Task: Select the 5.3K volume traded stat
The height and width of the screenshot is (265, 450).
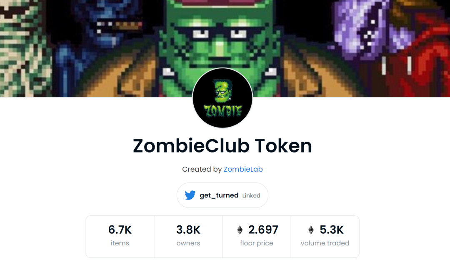Action: click(x=325, y=237)
